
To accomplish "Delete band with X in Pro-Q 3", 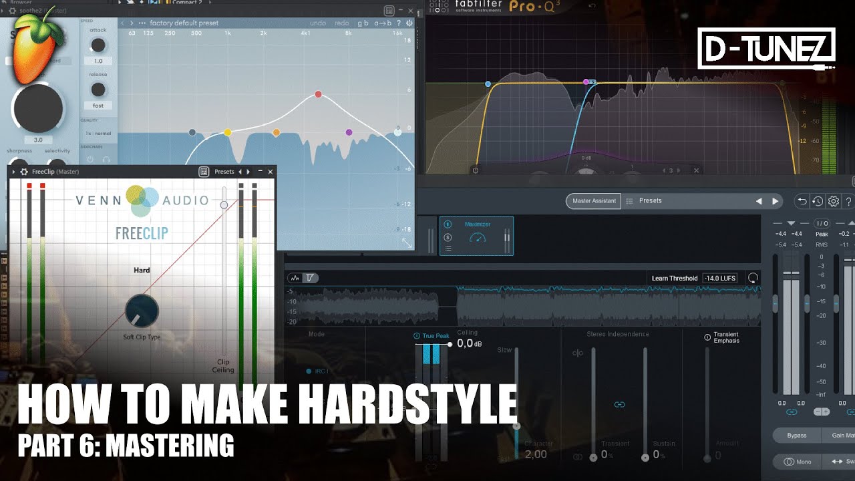I will coord(696,170).
